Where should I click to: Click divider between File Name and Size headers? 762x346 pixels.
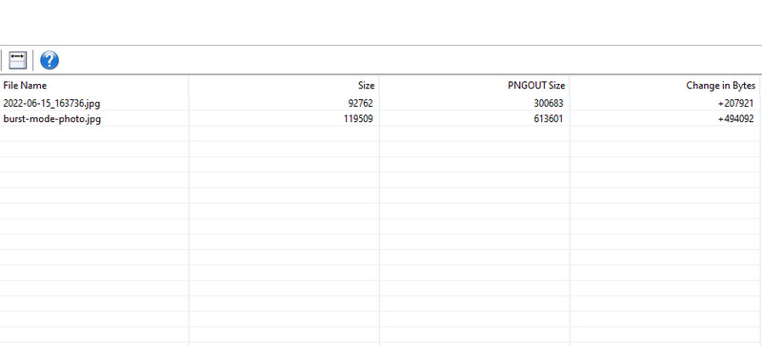pos(189,85)
